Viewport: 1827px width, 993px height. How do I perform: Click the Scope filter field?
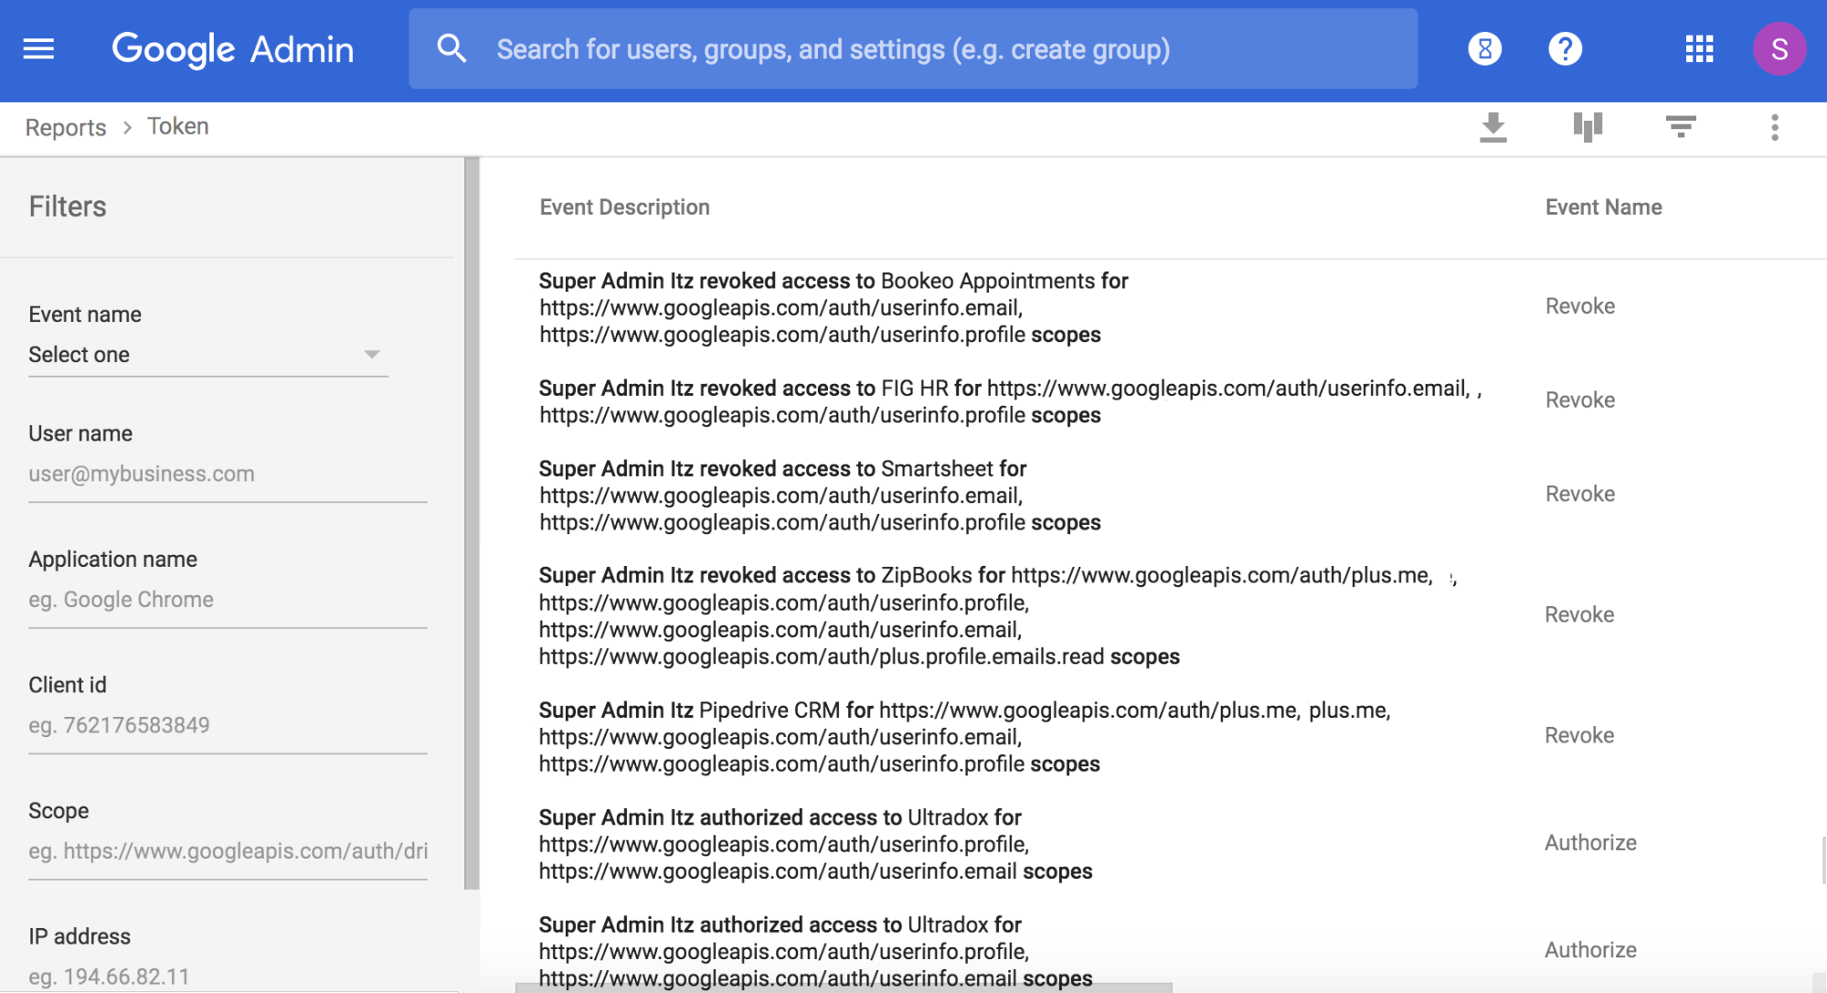[228, 851]
